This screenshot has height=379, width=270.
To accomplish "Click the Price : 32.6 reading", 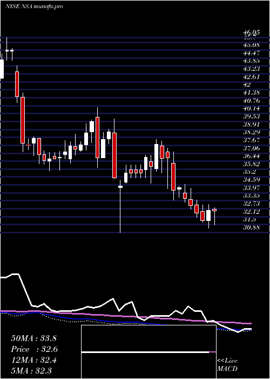I will 35,349.
